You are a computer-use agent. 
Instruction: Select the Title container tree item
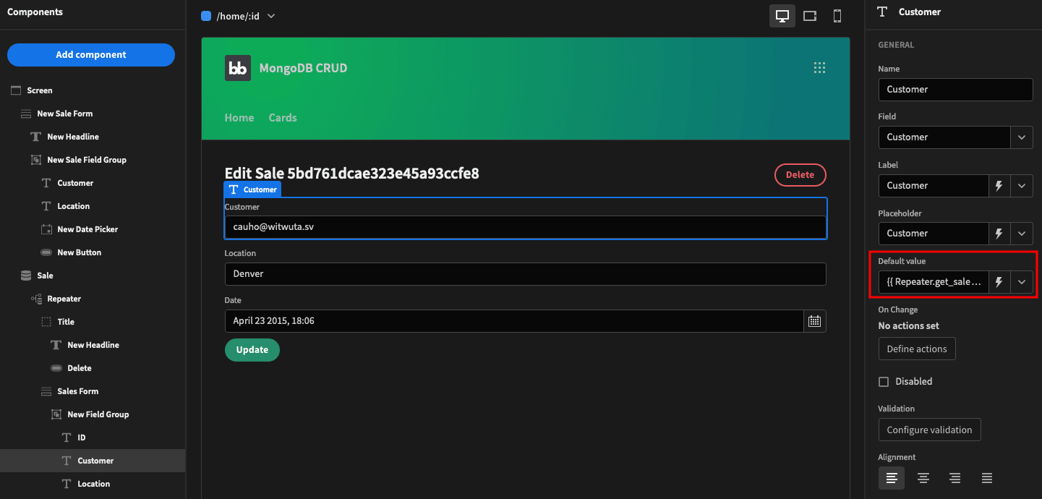pos(66,322)
